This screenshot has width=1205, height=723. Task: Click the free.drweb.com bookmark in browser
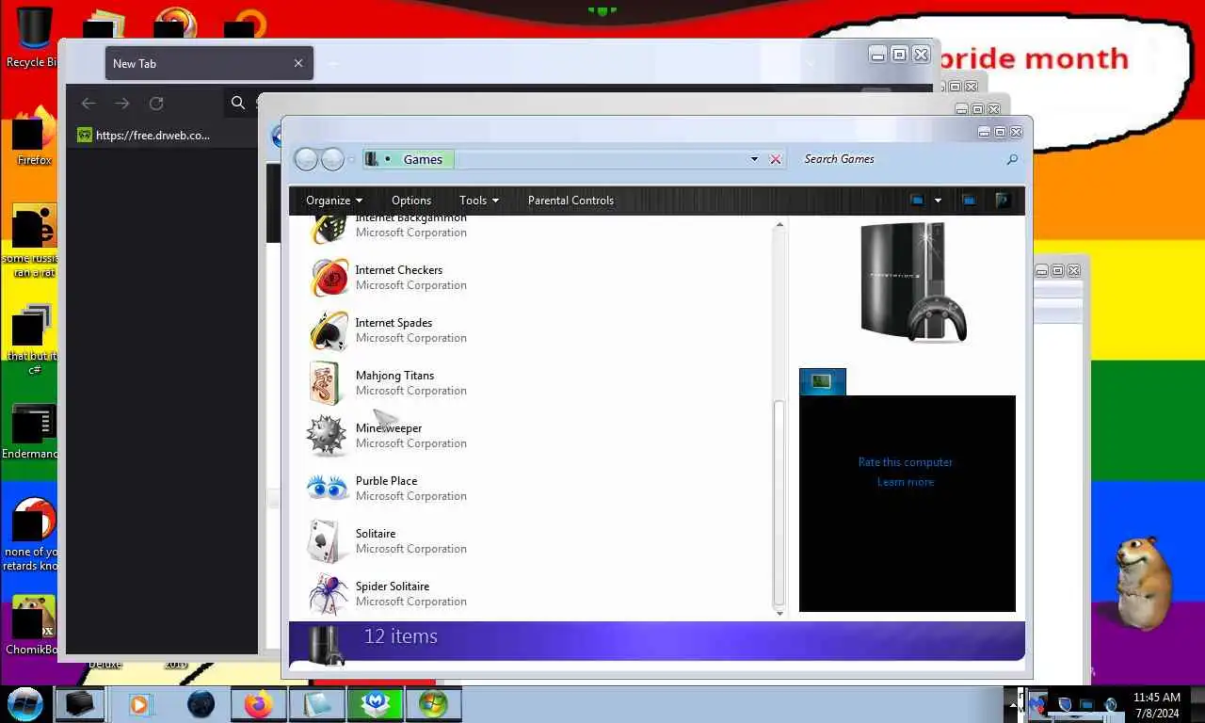pos(143,135)
